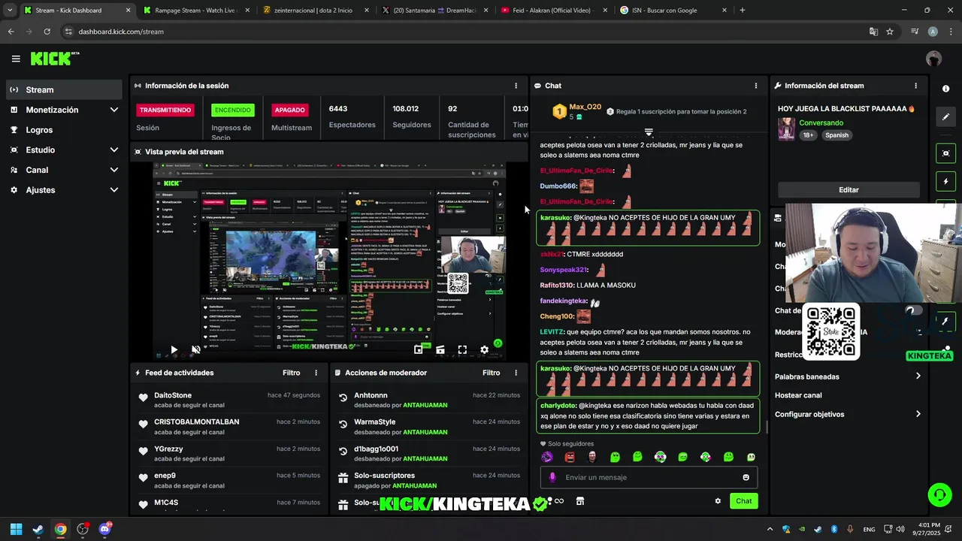Viewport: 962px width, 541px height.
Task: Toggle the Chat de setting switch in settings panel
Action: pos(915,310)
